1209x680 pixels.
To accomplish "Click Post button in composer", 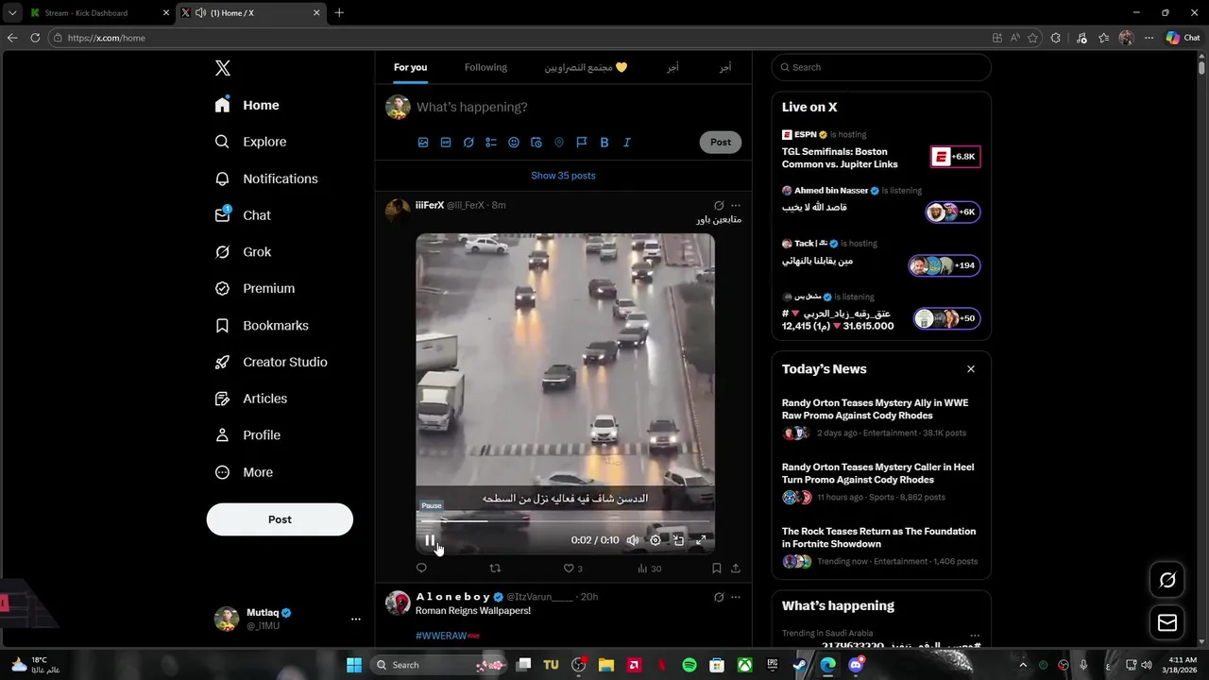I will pyautogui.click(x=721, y=142).
